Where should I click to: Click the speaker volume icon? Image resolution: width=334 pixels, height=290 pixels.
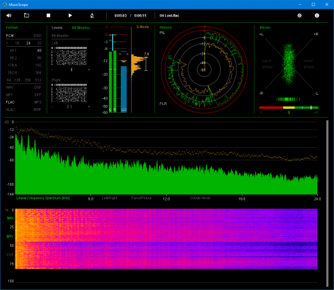coord(9,15)
